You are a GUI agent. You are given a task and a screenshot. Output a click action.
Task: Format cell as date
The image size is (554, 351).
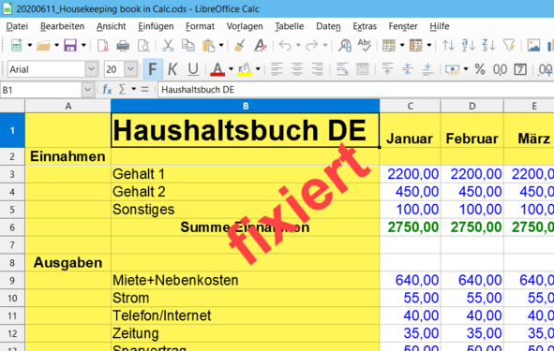point(520,69)
